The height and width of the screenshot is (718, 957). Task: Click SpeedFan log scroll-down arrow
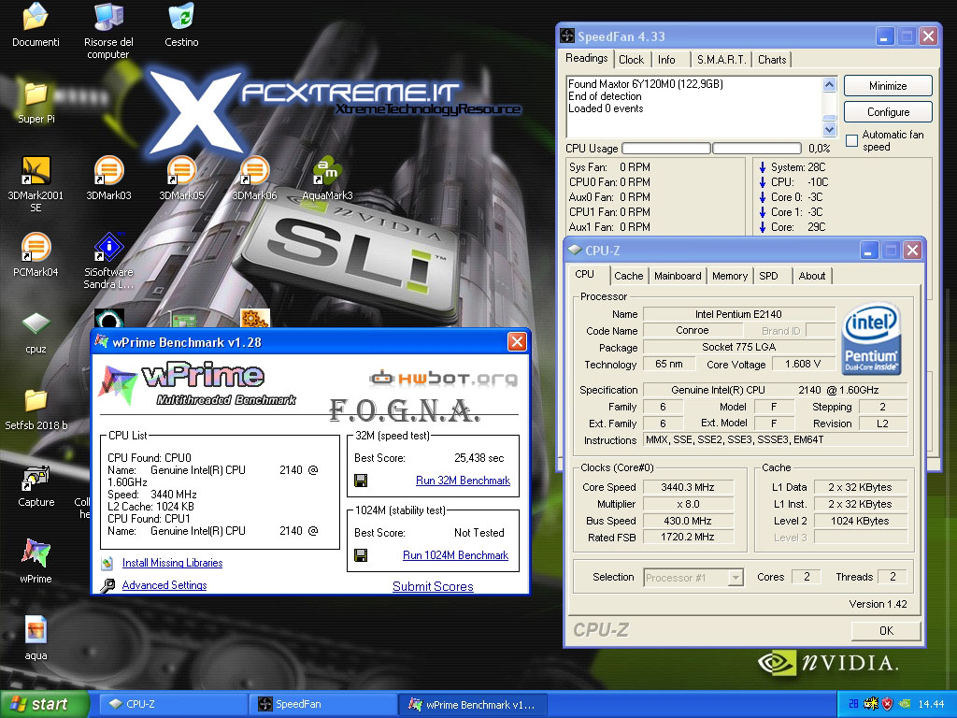pyautogui.click(x=829, y=129)
